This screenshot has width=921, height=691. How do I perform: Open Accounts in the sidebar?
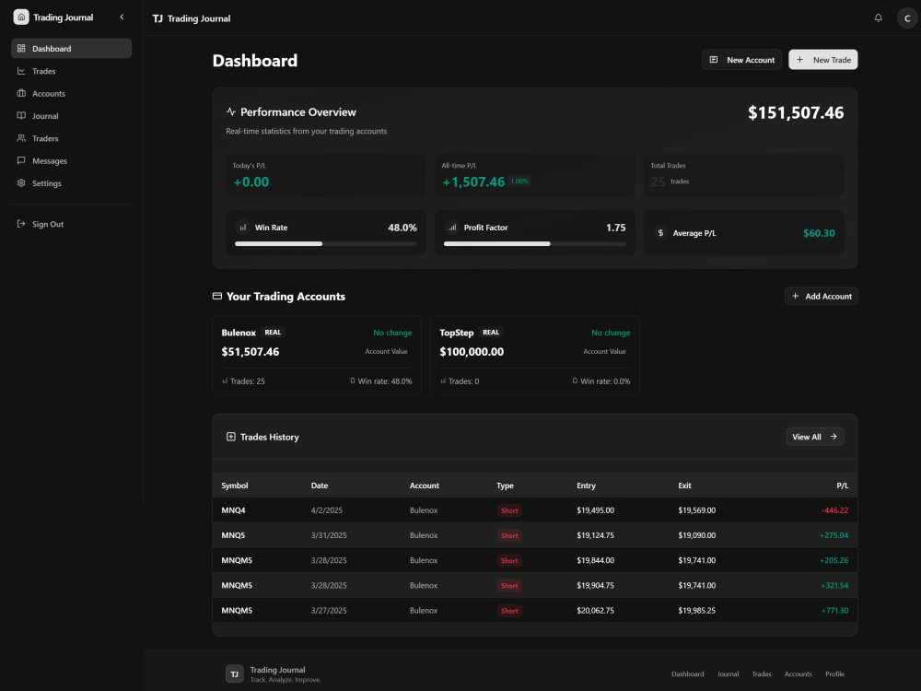[71, 93]
